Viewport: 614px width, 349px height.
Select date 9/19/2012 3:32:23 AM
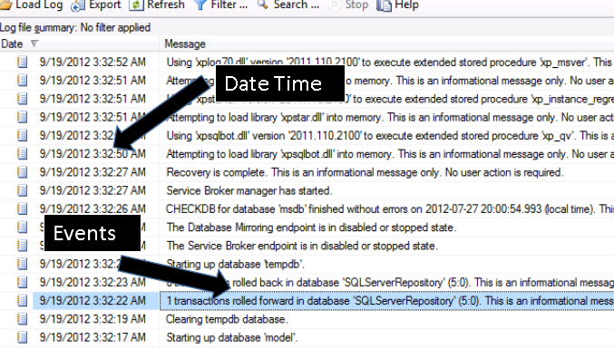(93, 282)
